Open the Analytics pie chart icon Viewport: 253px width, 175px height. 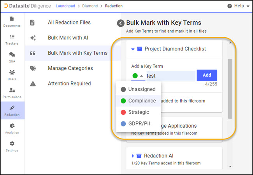pyautogui.click(x=12, y=128)
